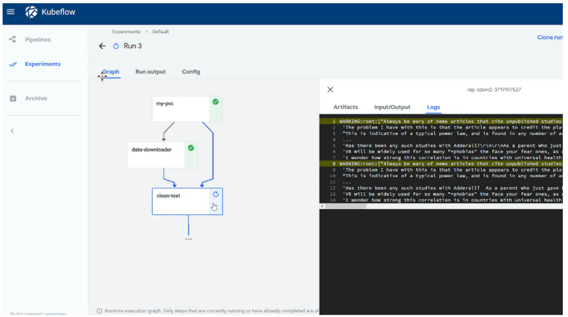Click the Experiments checkmark icon
Viewport: 568px width, 317px height.
[13, 64]
